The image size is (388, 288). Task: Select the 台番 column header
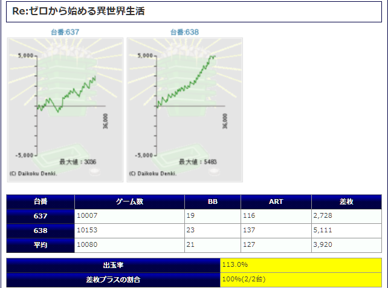pos(40,201)
